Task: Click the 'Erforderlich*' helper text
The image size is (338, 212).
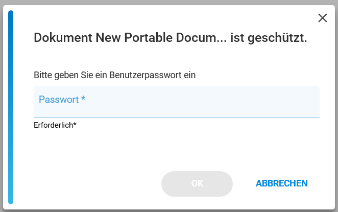Action: coord(55,125)
